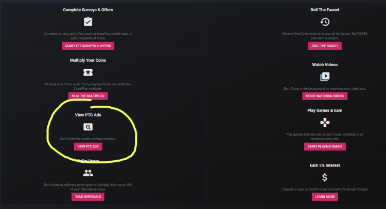The height and width of the screenshot is (209, 386).
Task: Click the Roll The Faucet button
Action: pyautogui.click(x=325, y=46)
